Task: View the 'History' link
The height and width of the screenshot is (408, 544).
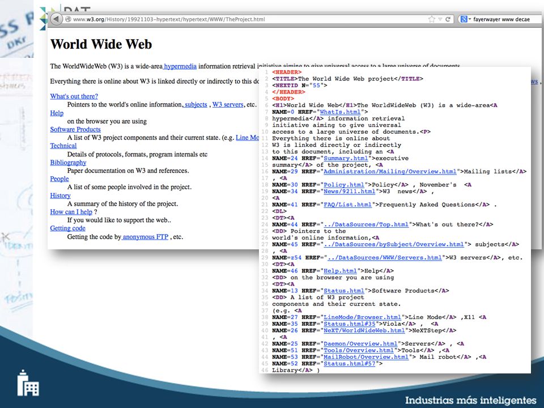Action: click(x=60, y=195)
